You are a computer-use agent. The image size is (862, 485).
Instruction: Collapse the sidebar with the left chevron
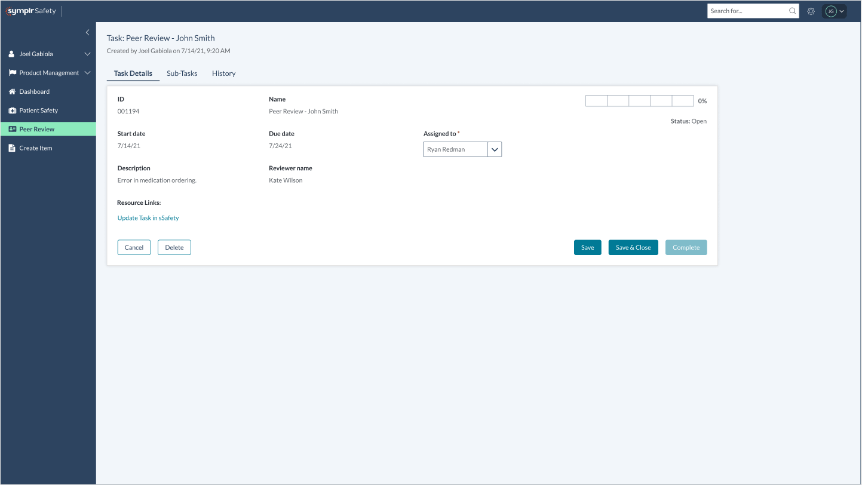point(87,32)
